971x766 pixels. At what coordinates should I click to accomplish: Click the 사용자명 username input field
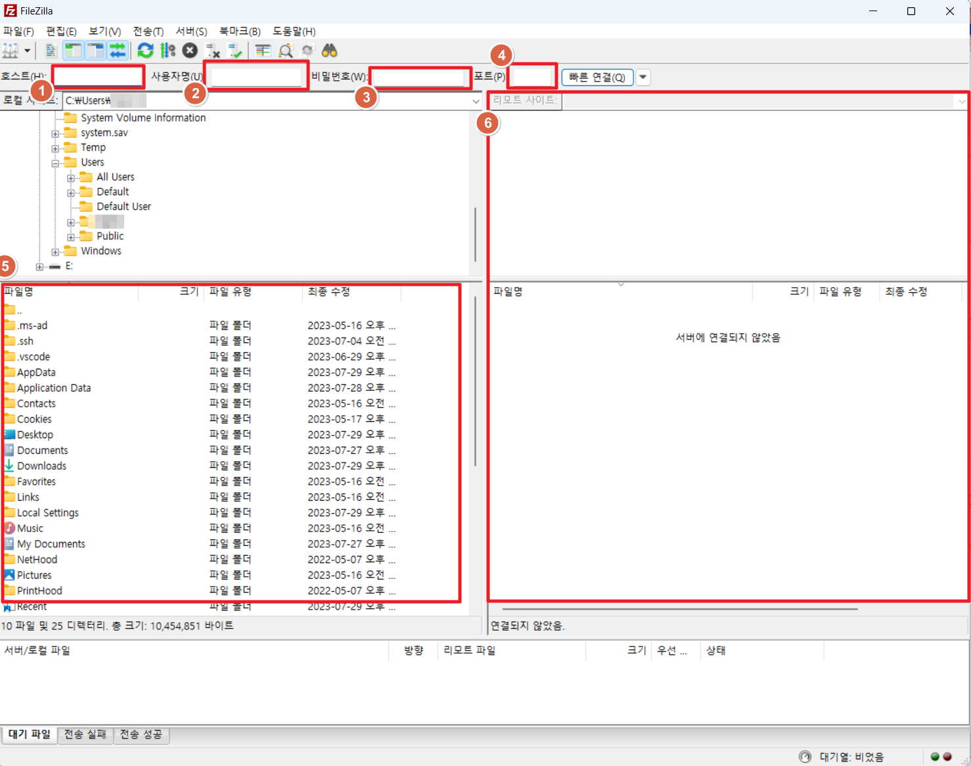256,77
